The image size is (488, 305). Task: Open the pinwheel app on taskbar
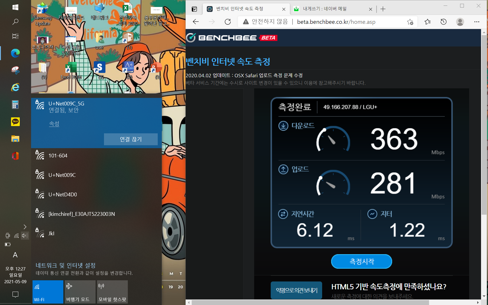point(15,70)
